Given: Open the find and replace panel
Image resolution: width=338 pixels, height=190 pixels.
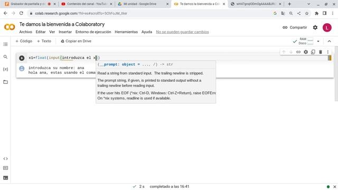Looking at the screenshot, I should (x=5, y=57).
